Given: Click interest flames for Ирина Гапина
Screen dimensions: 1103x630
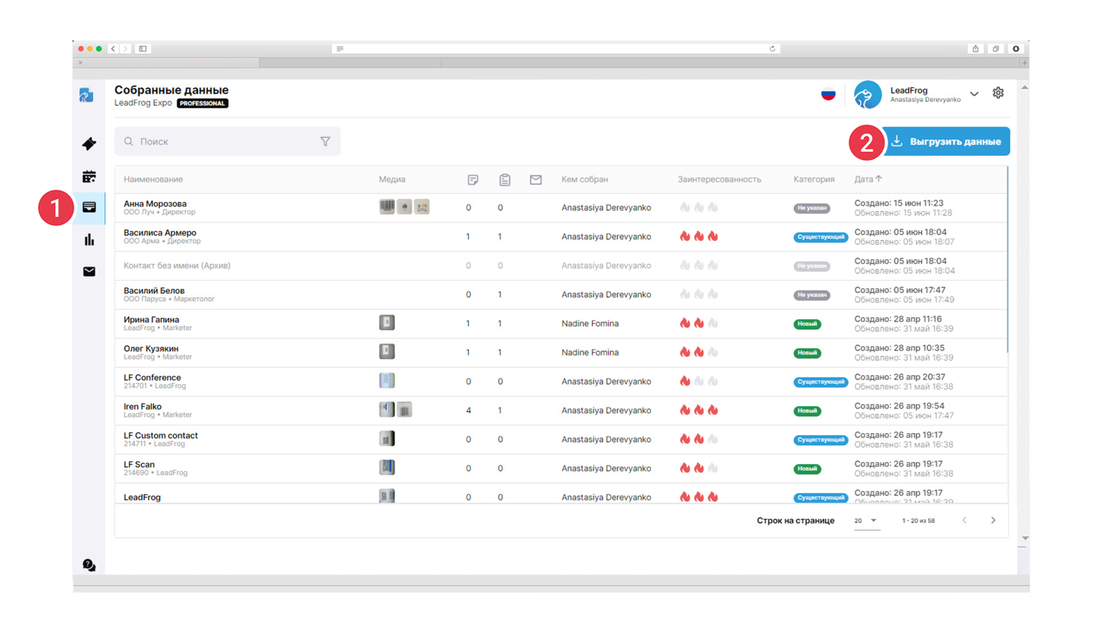Looking at the screenshot, I should coord(699,323).
